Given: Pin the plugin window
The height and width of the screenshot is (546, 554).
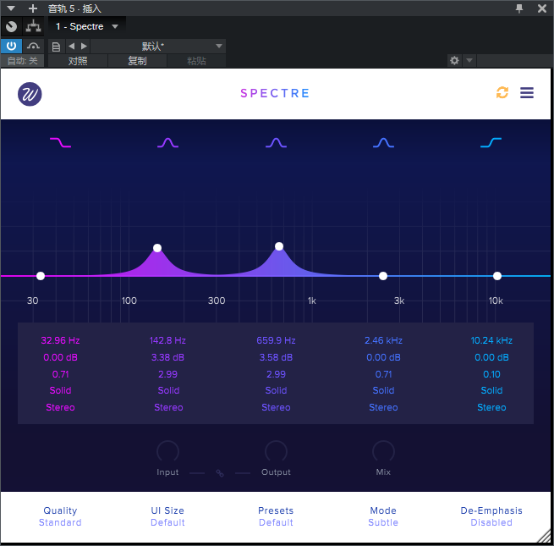Looking at the screenshot, I should 519,8.
